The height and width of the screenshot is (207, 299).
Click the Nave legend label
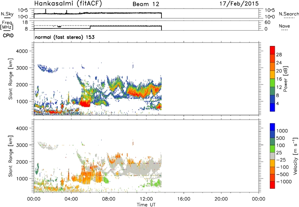point(284,26)
